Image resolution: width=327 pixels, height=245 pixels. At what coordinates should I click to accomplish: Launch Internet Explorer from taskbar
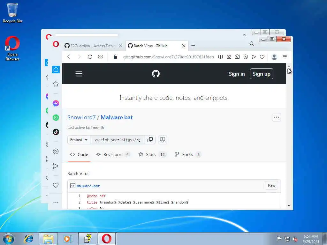coord(28,239)
